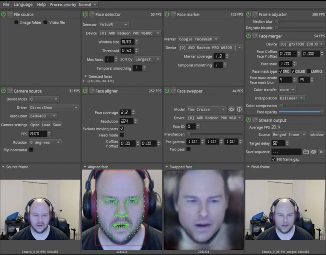Enable Head mode checkbox
The height and width of the screenshot is (255, 326).
tap(122, 135)
